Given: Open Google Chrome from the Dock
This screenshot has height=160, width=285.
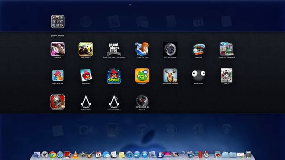Looking at the screenshot, I should coord(53,155).
